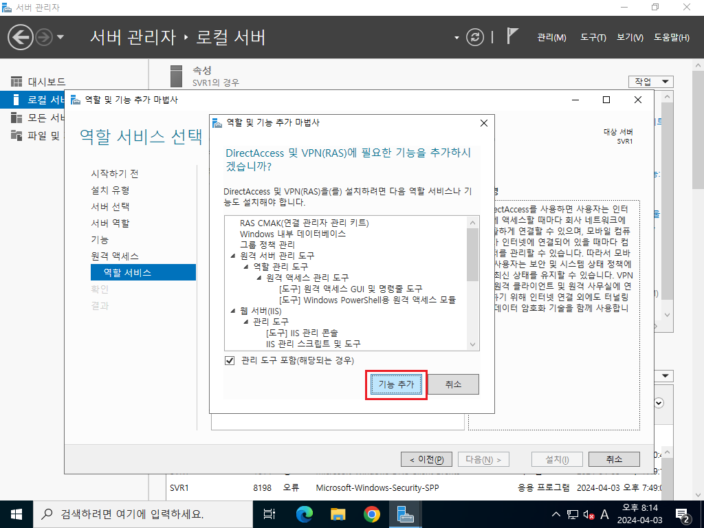Click the wizard title bar icon
Image resolution: width=704 pixels, height=528 pixels.
pyautogui.click(x=76, y=100)
